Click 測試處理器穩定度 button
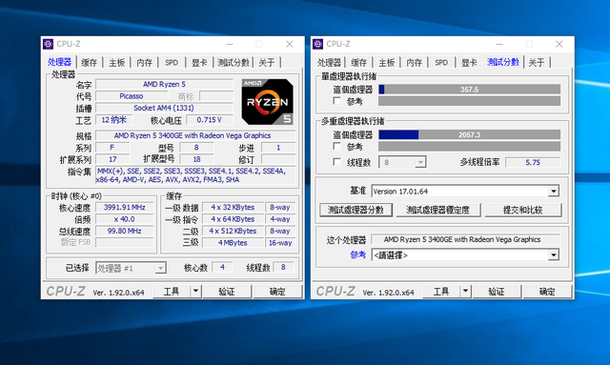The height and width of the screenshot is (365, 610). coord(437,210)
